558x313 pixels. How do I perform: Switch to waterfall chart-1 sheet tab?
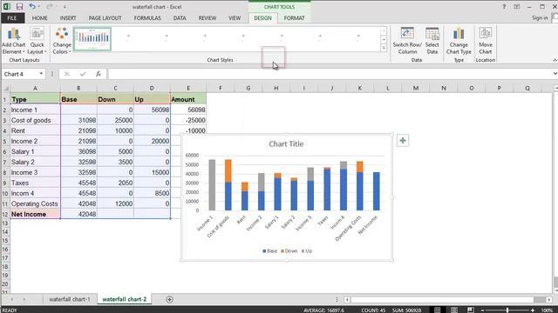pos(70,299)
